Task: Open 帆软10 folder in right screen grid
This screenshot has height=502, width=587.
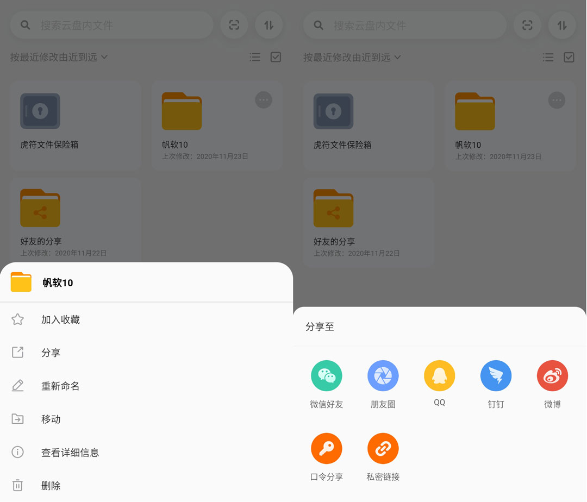Action: [x=510, y=127]
